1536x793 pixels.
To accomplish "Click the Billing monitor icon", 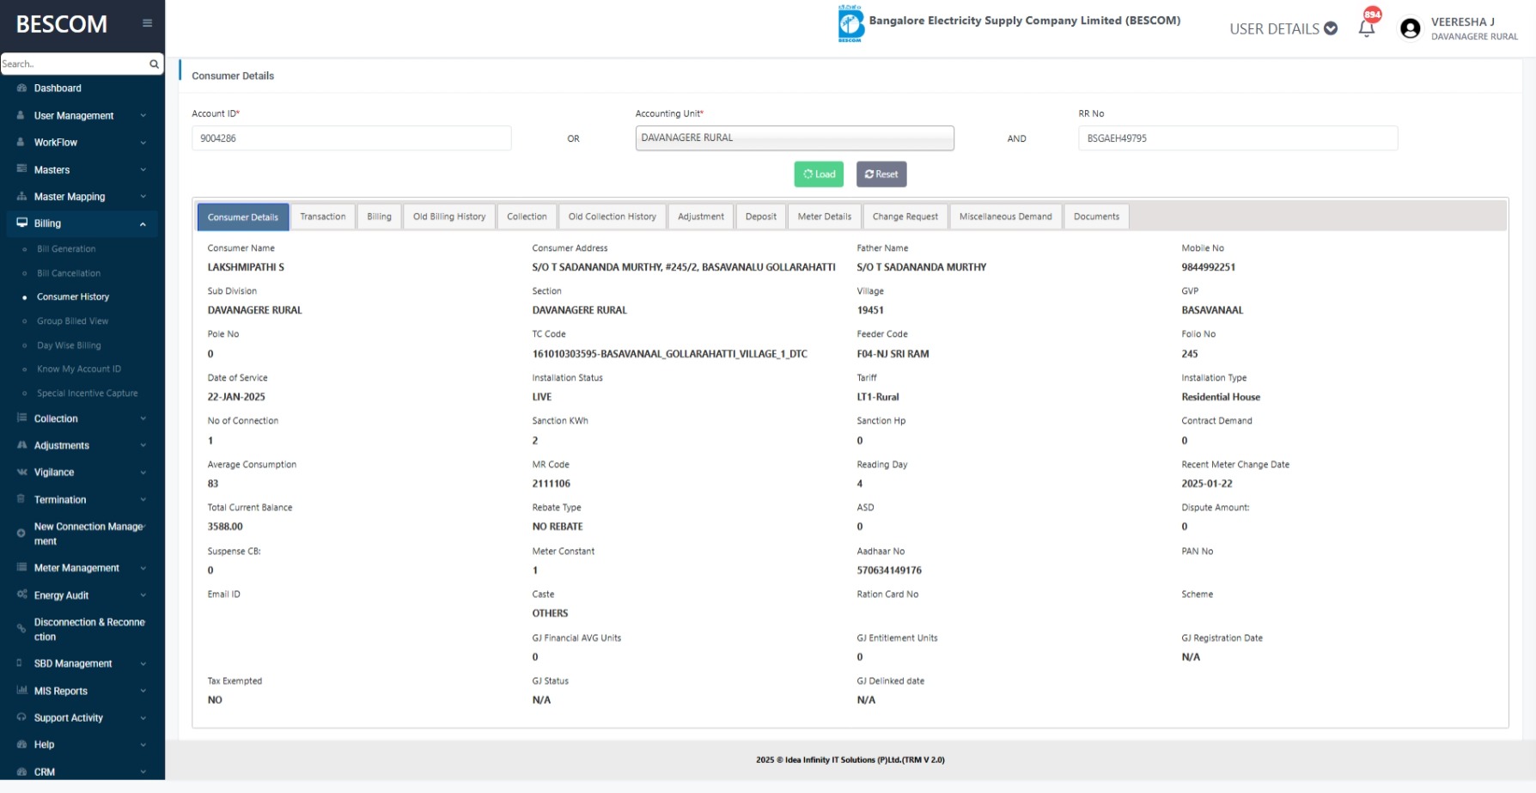I will pyautogui.click(x=21, y=223).
